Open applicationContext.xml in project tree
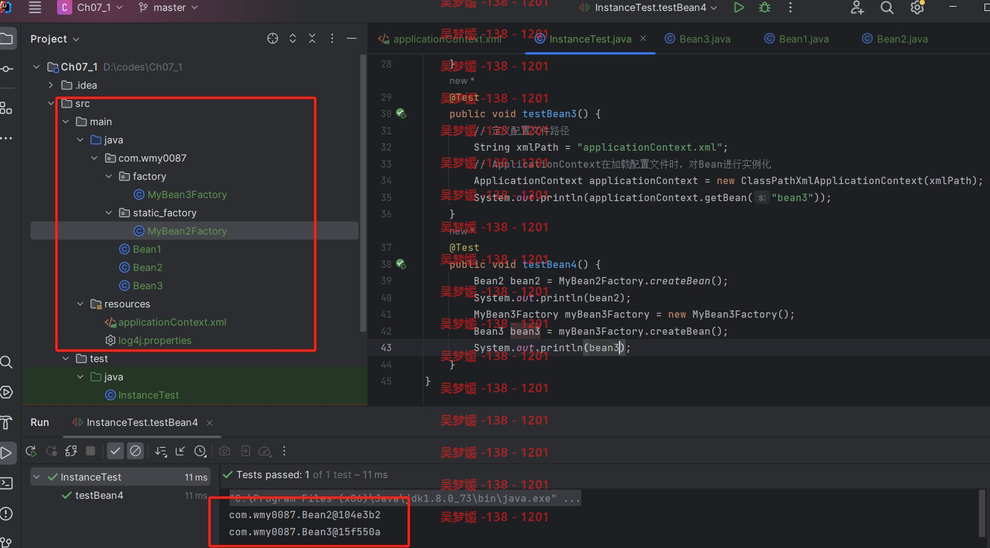This screenshot has height=548, width=990. 166,322
